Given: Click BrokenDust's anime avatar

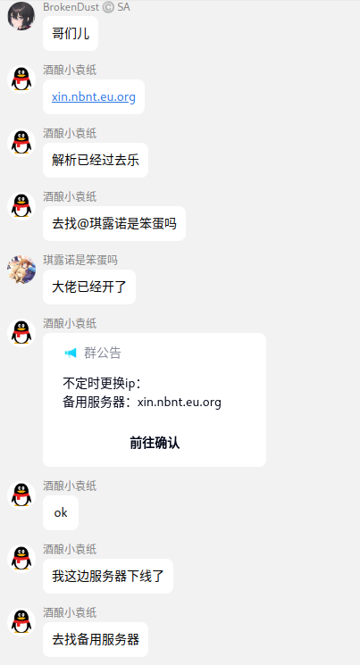Looking at the screenshot, I should point(21,16).
